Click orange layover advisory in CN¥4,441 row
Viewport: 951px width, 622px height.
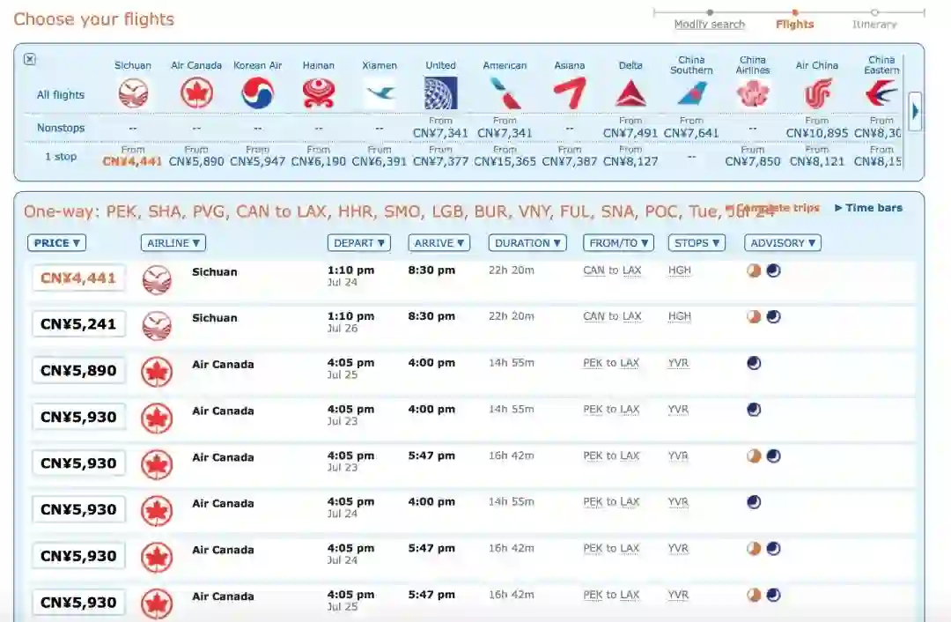pyautogui.click(x=754, y=270)
